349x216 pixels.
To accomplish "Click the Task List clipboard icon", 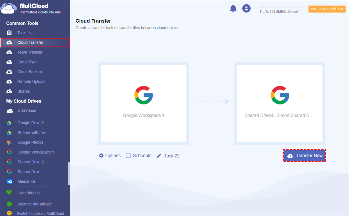I will click(x=9, y=33).
